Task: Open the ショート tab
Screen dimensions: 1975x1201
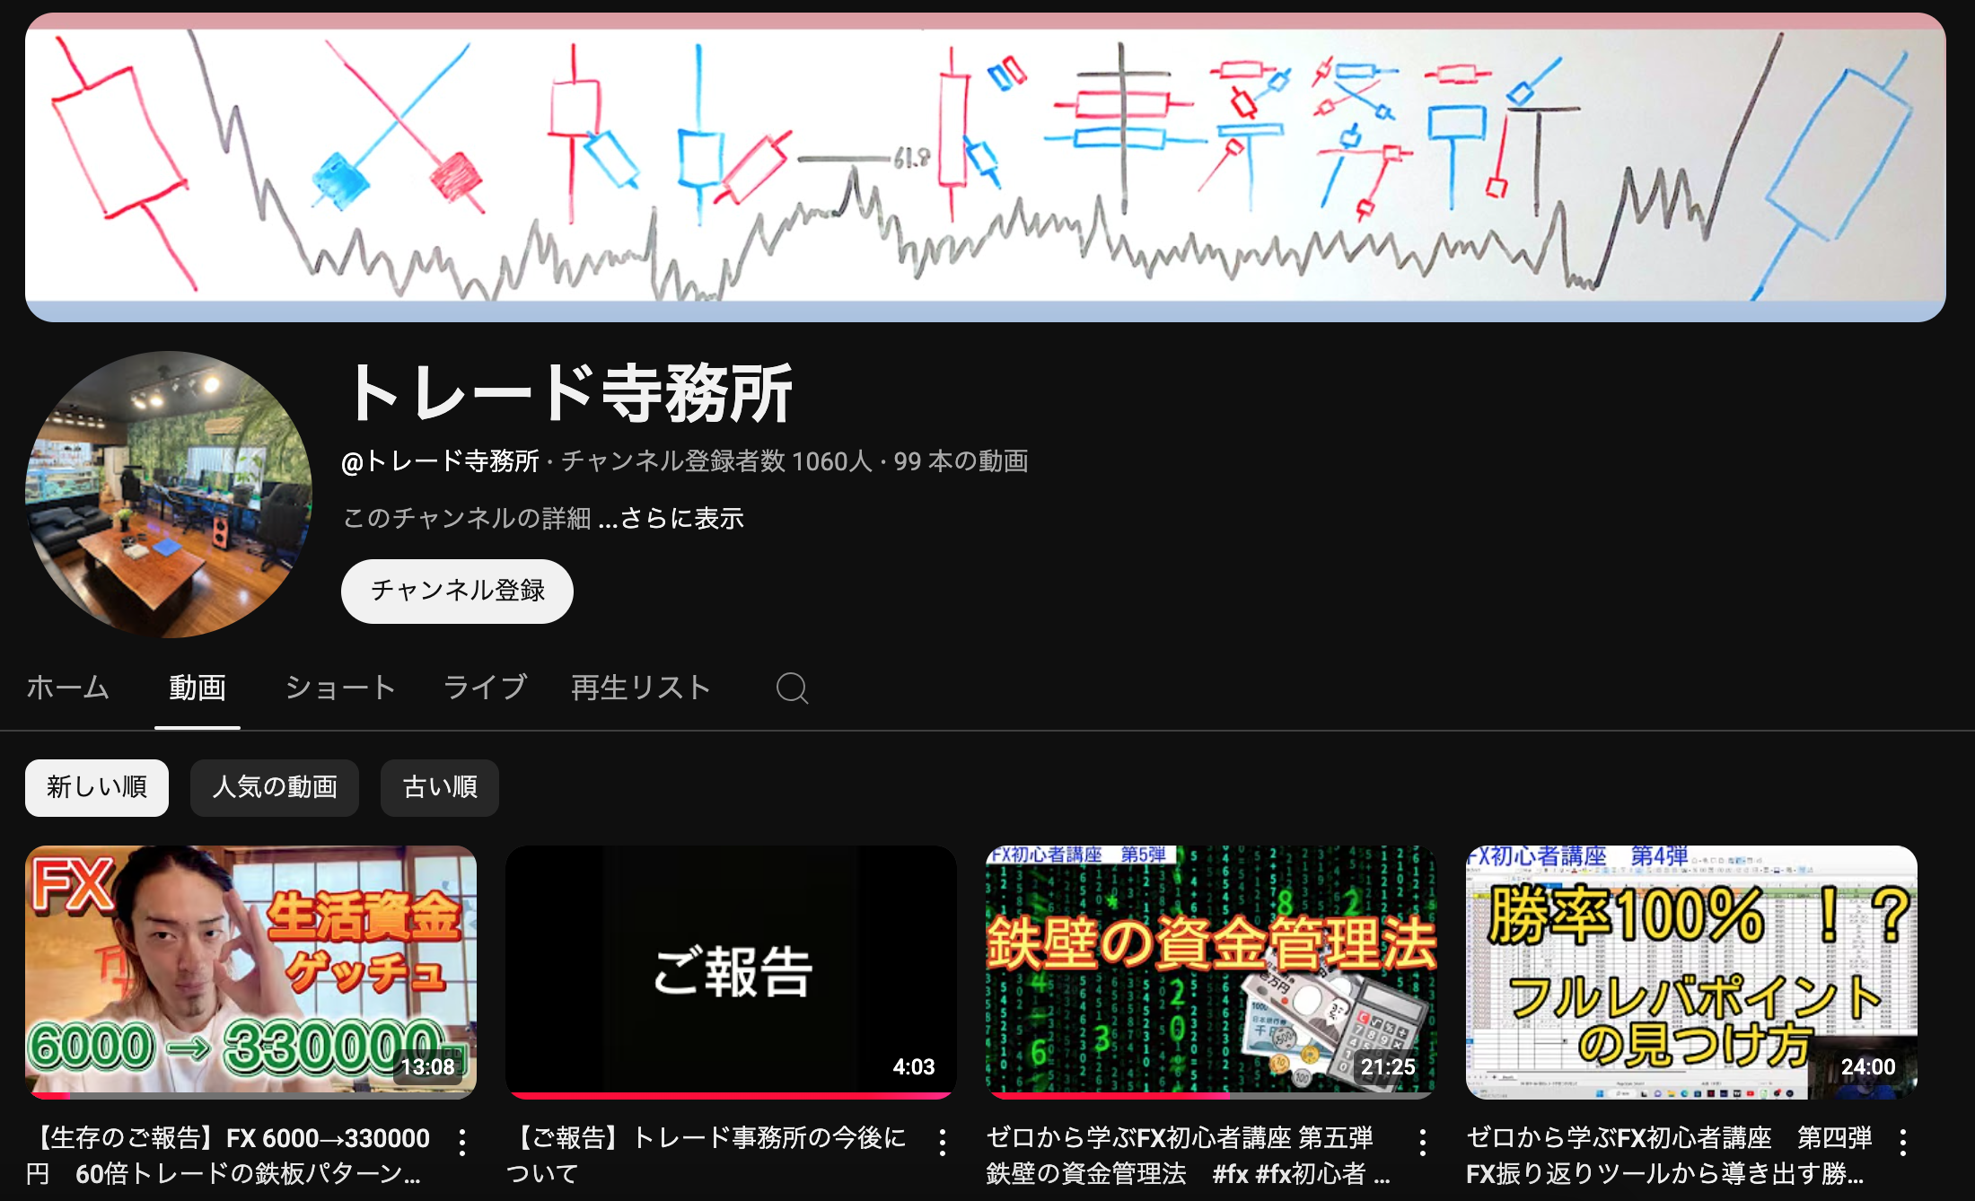Action: pyautogui.click(x=340, y=688)
